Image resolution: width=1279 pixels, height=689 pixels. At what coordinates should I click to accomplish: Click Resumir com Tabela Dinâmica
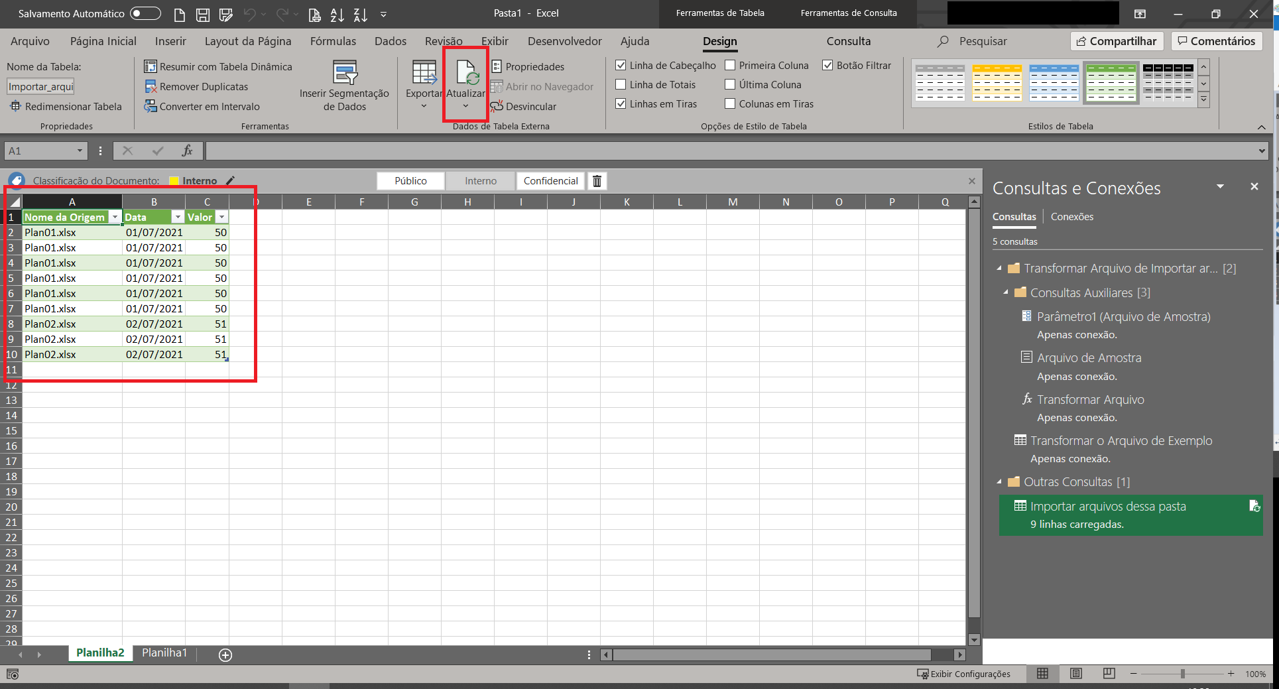(218, 66)
